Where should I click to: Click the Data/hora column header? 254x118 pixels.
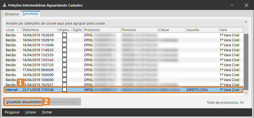click(x=39, y=30)
